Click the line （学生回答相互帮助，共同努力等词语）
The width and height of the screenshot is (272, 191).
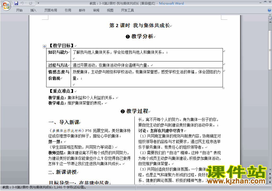coord(82,147)
